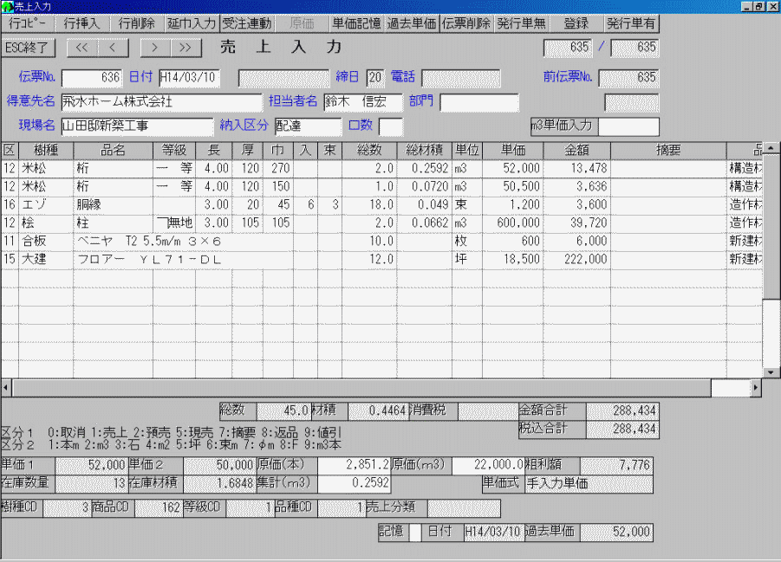Click the 口数 input field
This screenshot has width=781, height=562.
pos(390,126)
